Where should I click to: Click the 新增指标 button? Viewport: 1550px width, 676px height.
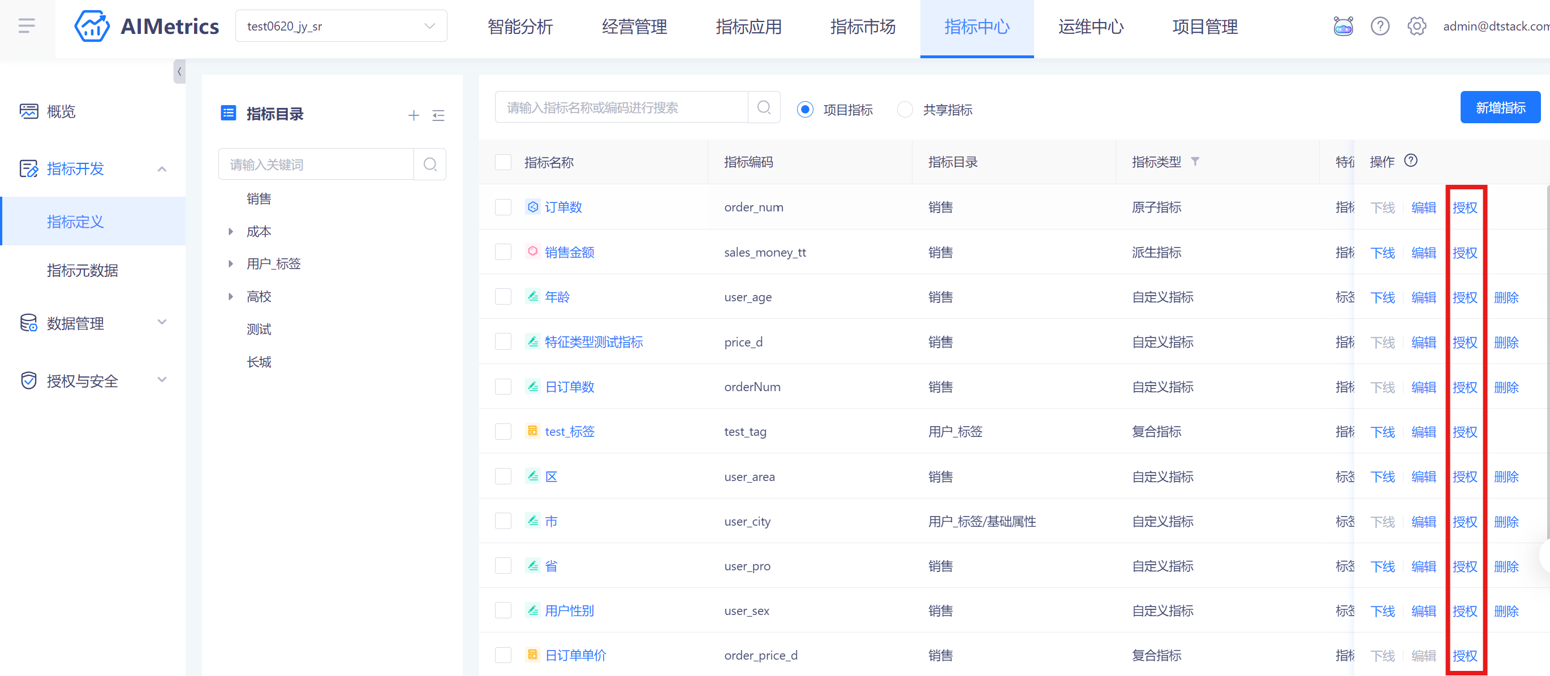click(x=1500, y=107)
